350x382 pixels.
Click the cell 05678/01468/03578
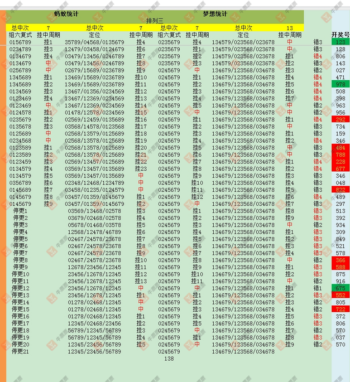(x=94, y=225)
